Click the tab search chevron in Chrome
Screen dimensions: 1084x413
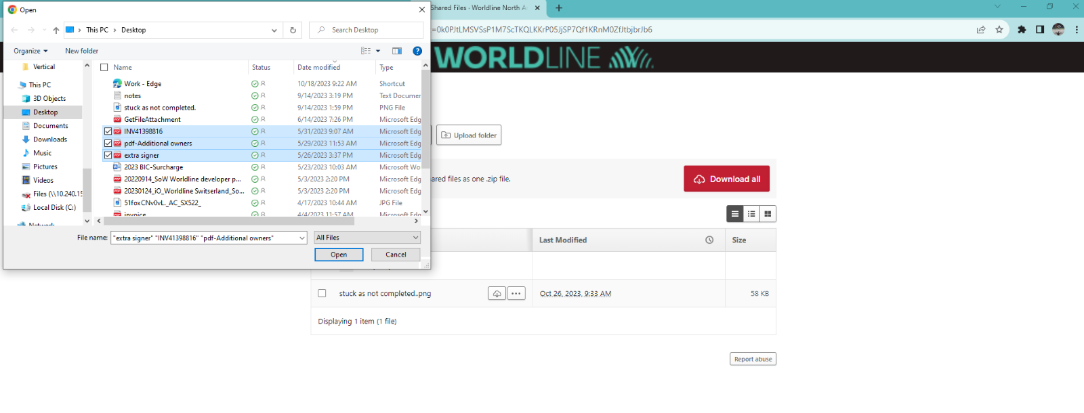[997, 7]
